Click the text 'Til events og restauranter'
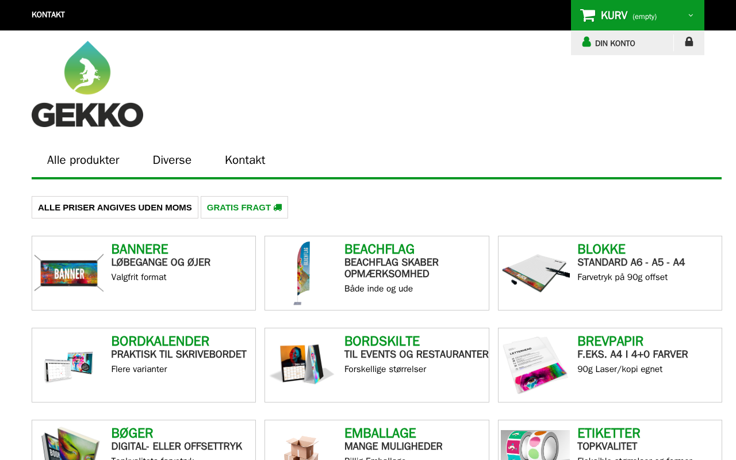736x460 pixels. click(416, 355)
